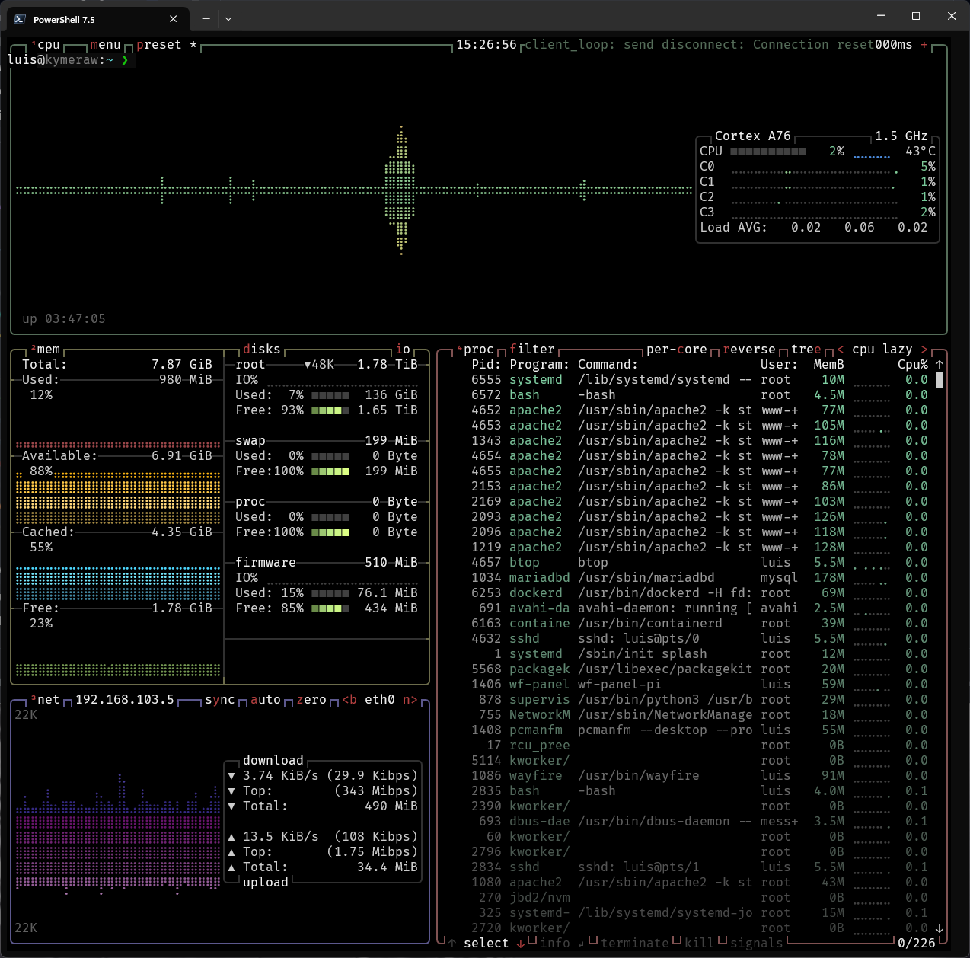Toggle net auto scaling
970x958 pixels.
[266, 700]
